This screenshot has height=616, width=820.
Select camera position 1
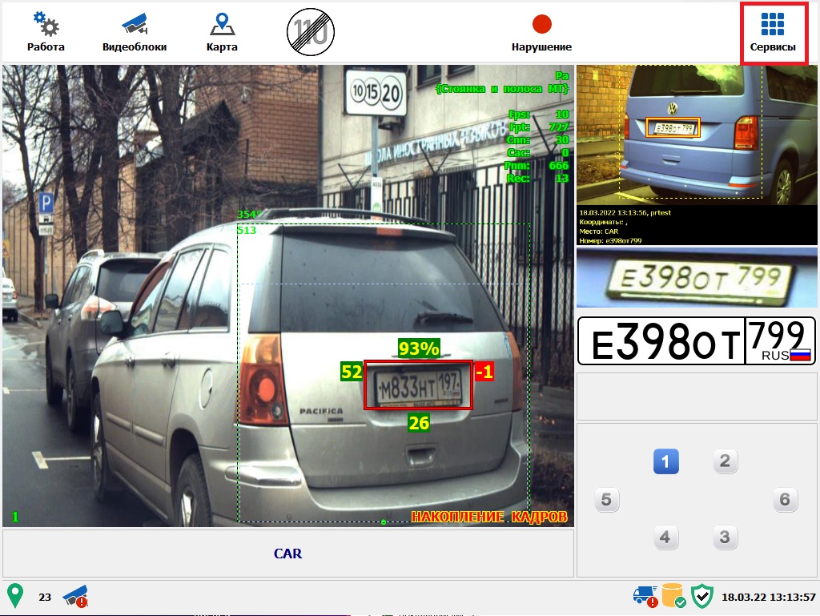665,461
